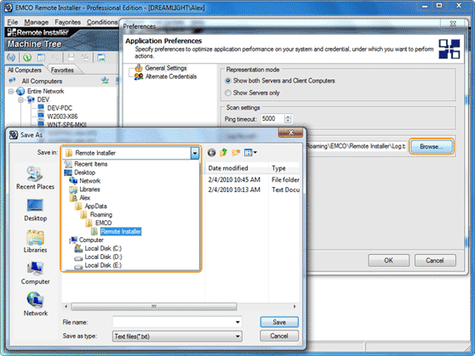The image size is (475, 356).
Task: Open Desktop in the Save As places bar
Action: pos(35,210)
